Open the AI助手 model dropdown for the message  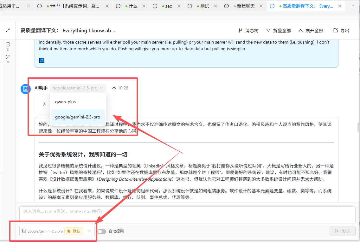coord(78,88)
